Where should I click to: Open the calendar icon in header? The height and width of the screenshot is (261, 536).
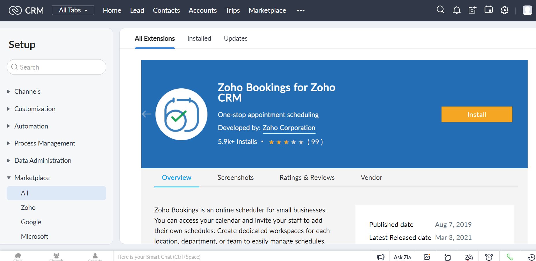pos(489,10)
